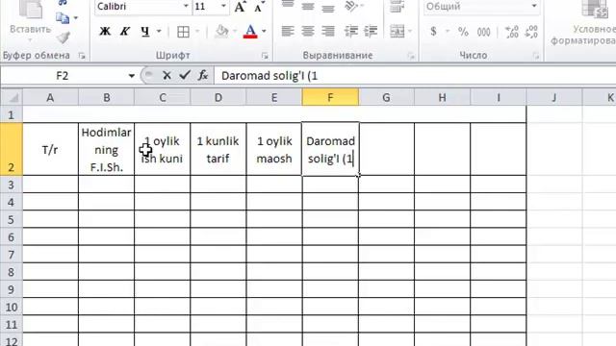Open the Общий number format dropdown
The image size is (616, 346).
pos(534,7)
